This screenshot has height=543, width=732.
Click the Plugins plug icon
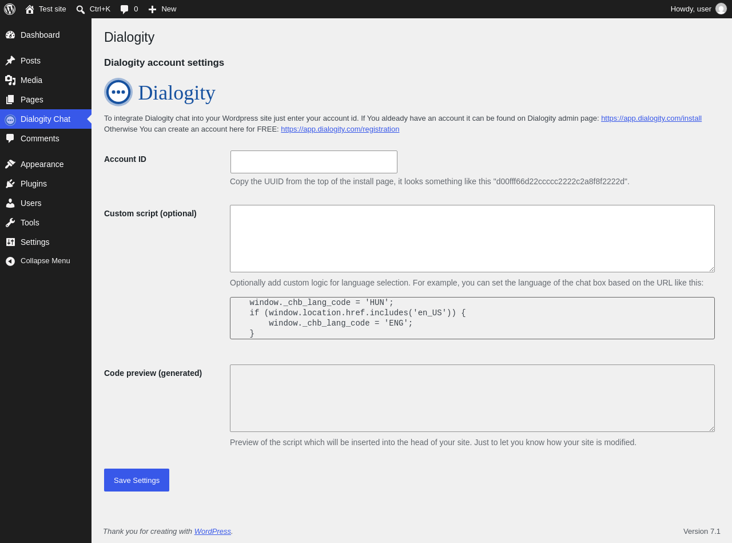(x=10, y=184)
